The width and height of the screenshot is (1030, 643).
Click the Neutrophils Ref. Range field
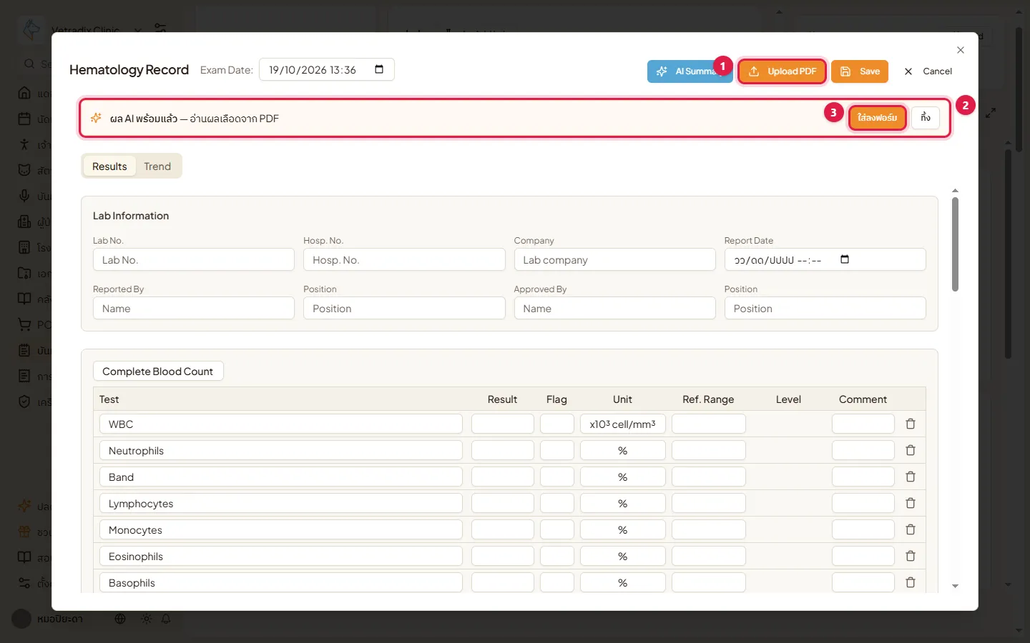pos(708,450)
